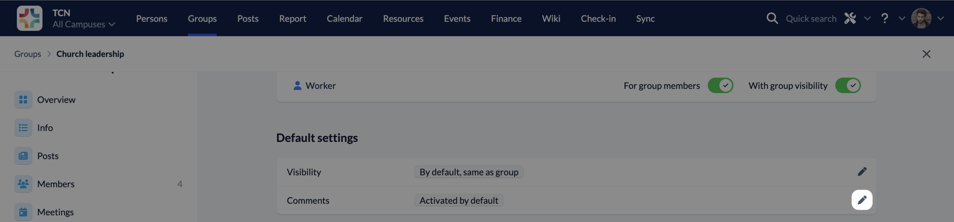Click the Posts newspaper icon in sidebar
954x222 pixels.
tap(23, 156)
